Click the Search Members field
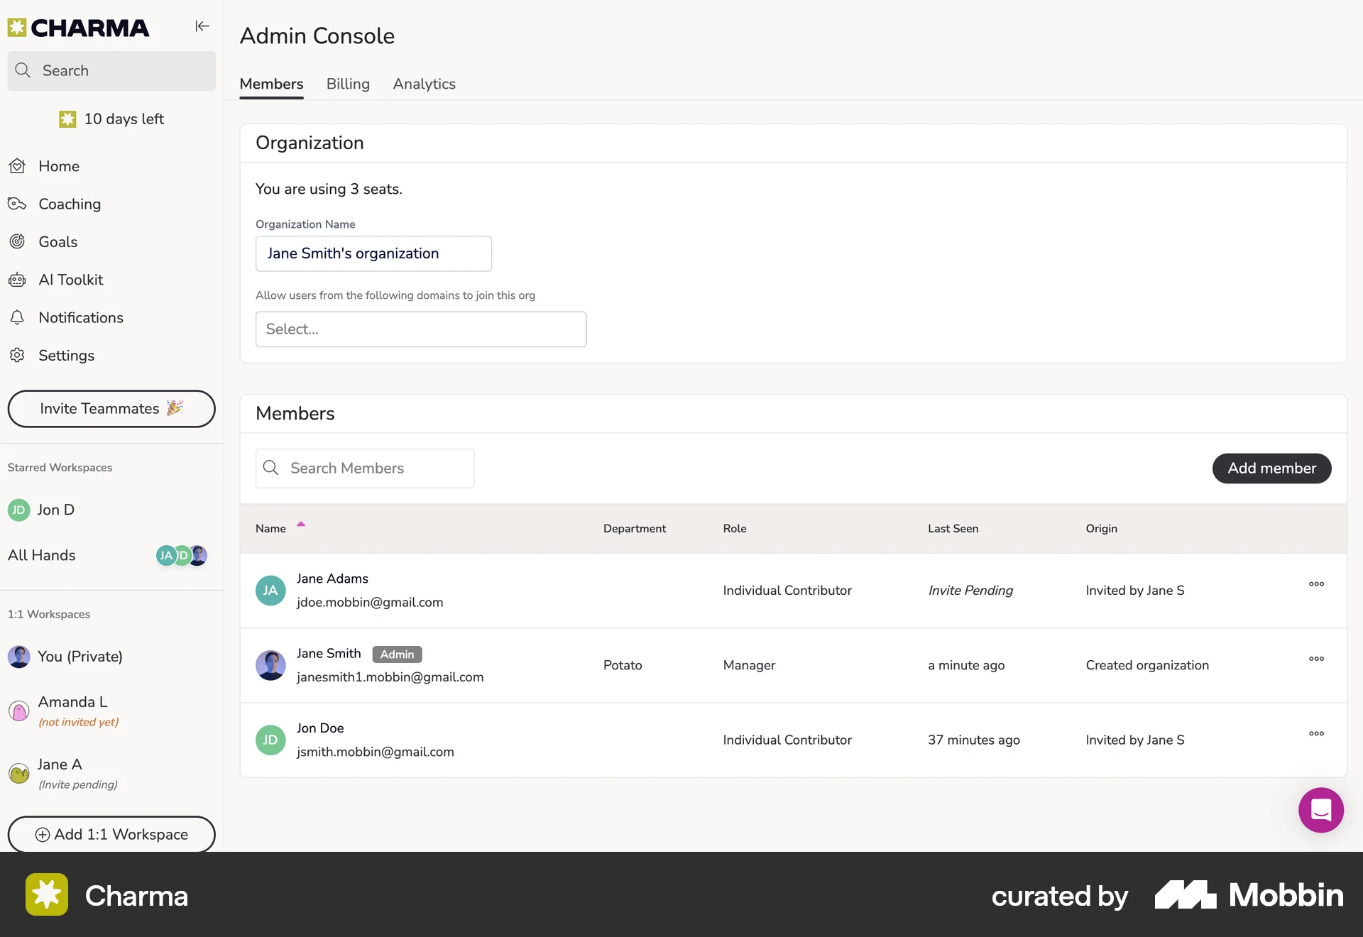The height and width of the screenshot is (937, 1363). 364,468
